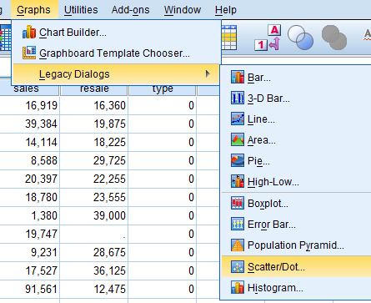371x303 pixels.
Task: Click the Histogram icon
Action: (x=238, y=287)
